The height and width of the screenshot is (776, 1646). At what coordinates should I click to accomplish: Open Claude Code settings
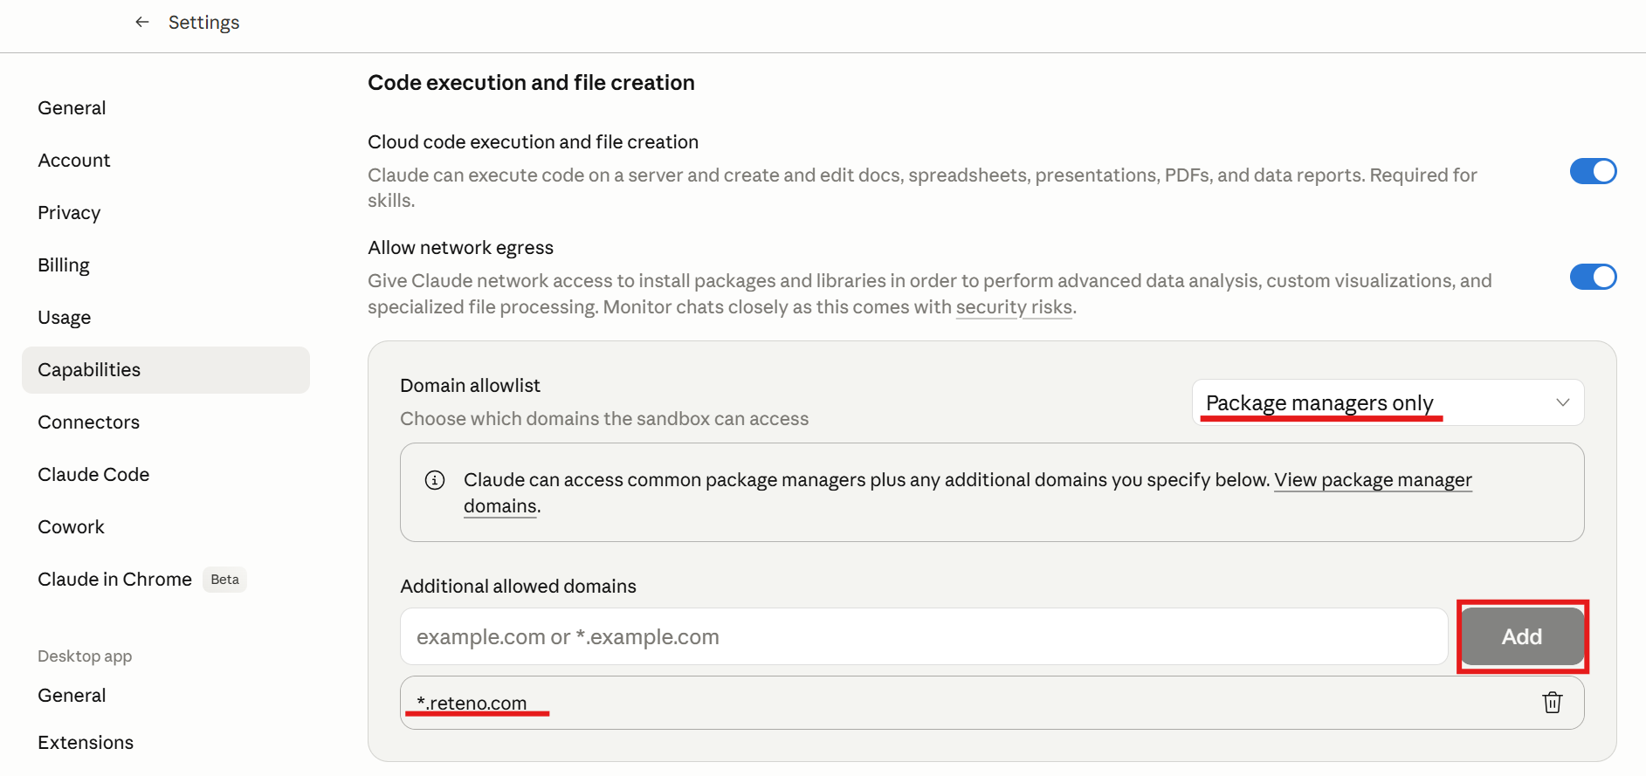point(93,475)
